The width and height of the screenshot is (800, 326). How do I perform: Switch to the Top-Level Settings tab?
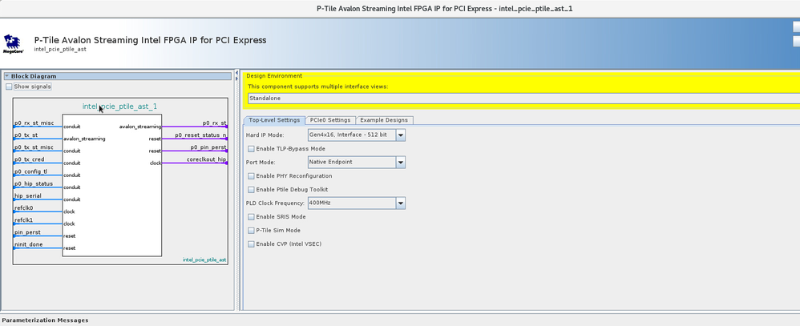point(274,120)
